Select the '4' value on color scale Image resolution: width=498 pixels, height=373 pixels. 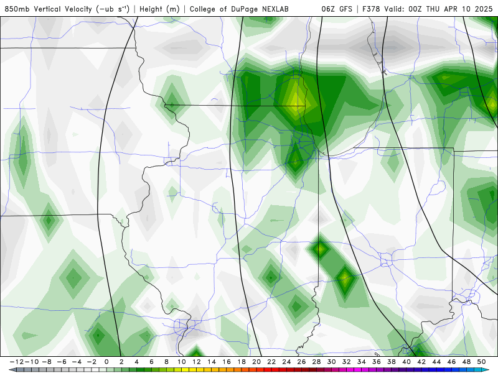[136, 362]
